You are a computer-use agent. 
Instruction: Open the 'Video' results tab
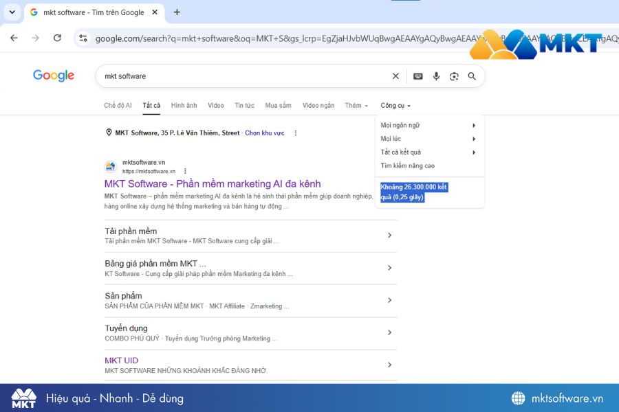[215, 105]
